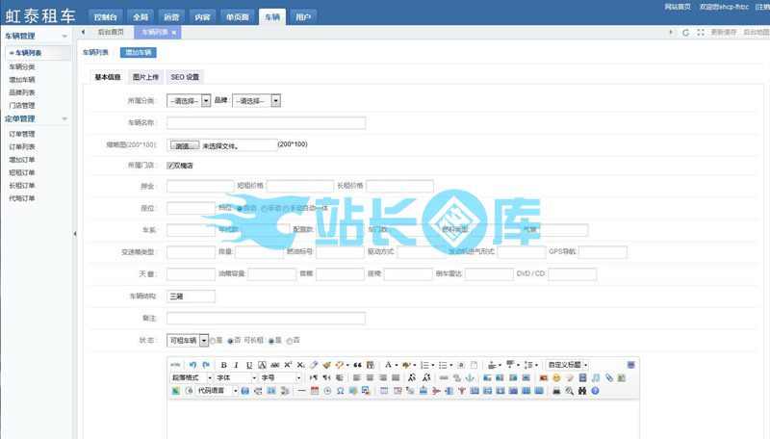Click the 车辆名称 input field
Screen dimensions: 770x439
tap(266, 123)
